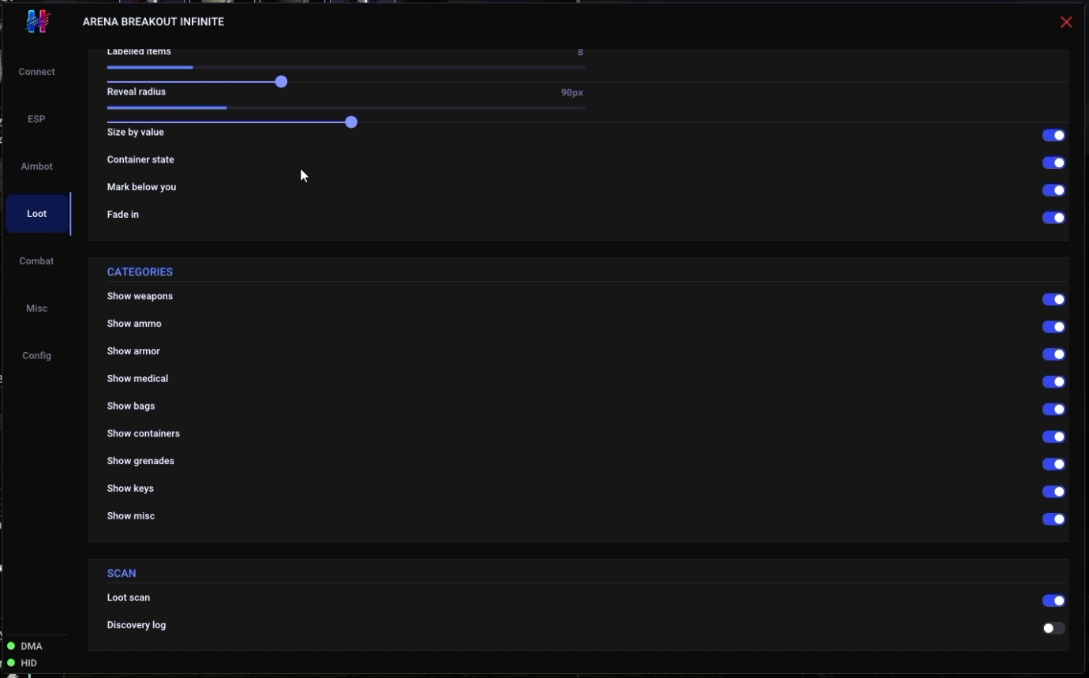
Task: Click the Reveal radius slider handle
Action: click(351, 122)
